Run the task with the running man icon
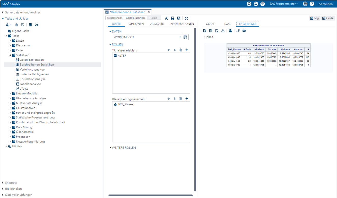 click(166, 18)
